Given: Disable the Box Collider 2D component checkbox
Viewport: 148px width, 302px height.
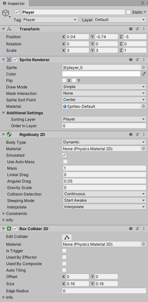Looking at the screenshot, I should click(x=15, y=229).
